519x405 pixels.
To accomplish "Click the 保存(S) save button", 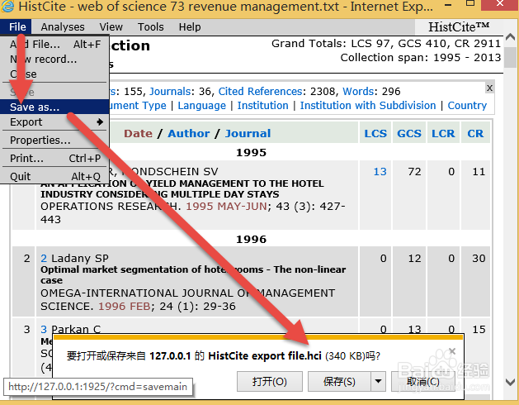I will tap(339, 382).
